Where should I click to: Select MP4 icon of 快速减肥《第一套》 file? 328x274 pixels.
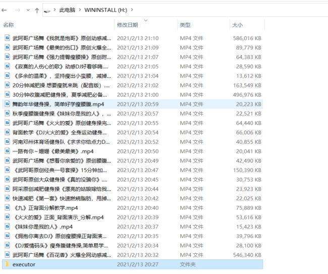8,198
